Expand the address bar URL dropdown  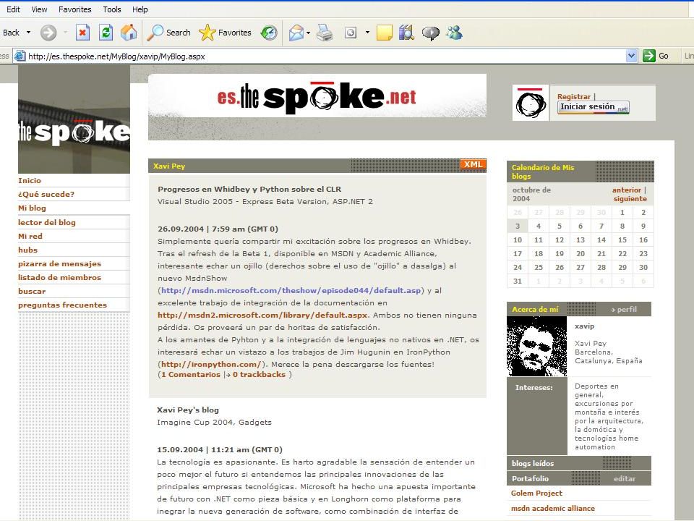[x=632, y=56]
